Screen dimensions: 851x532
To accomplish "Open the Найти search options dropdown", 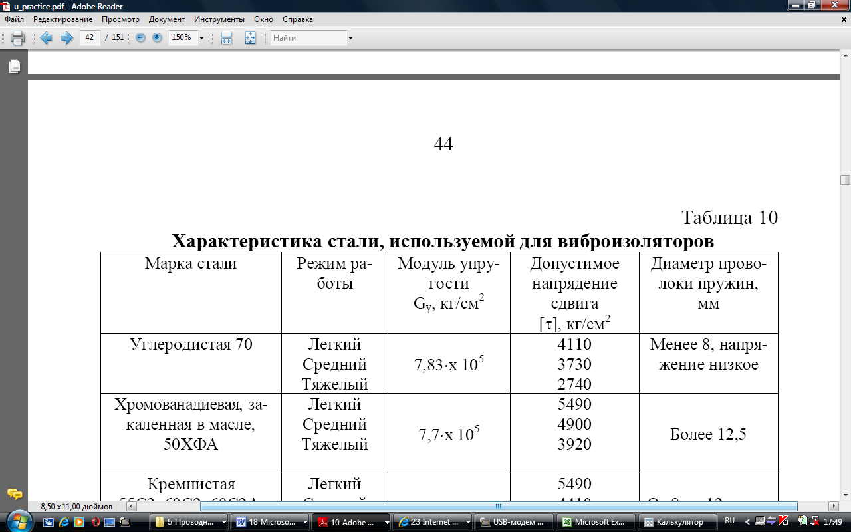I will [x=350, y=38].
